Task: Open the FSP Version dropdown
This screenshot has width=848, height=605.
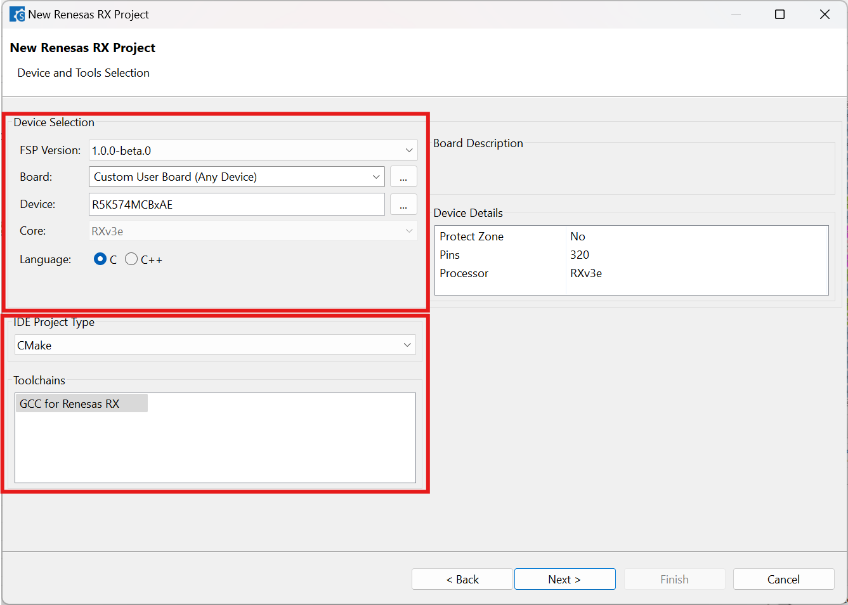Action: [253, 150]
